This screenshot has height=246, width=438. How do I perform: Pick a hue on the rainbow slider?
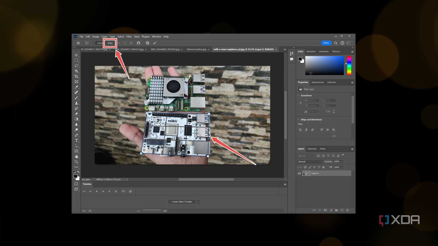click(349, 66)
